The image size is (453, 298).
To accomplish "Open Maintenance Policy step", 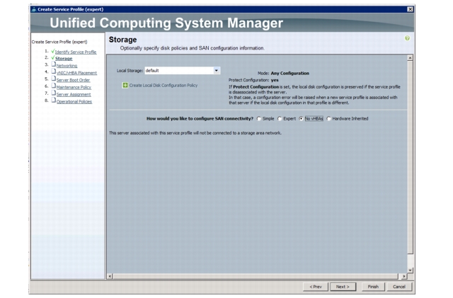I will [74, 88].
